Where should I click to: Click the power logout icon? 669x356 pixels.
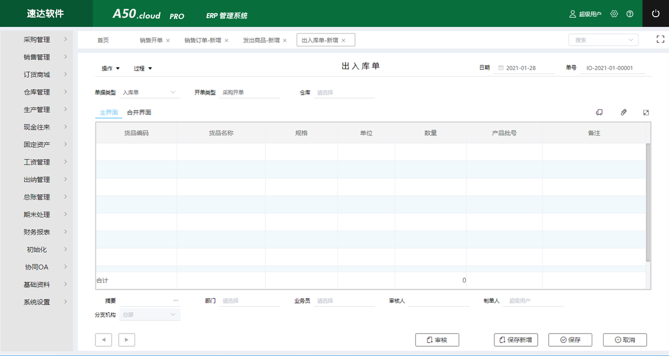coord(656,14)
